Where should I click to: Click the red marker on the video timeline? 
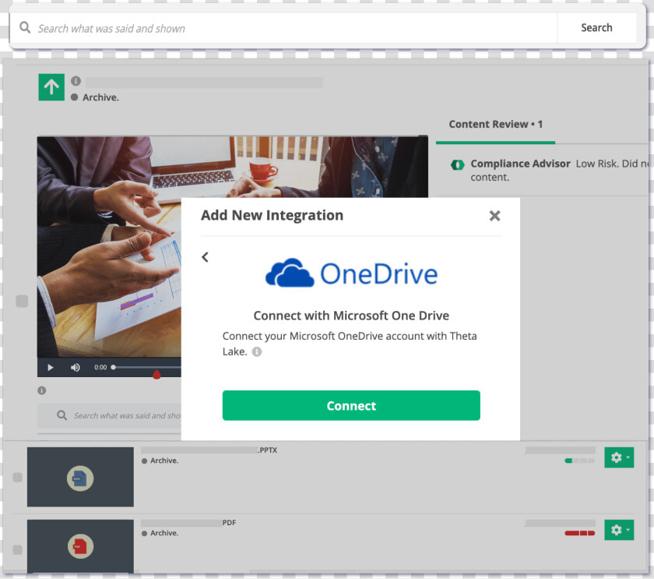click(156, 375)
